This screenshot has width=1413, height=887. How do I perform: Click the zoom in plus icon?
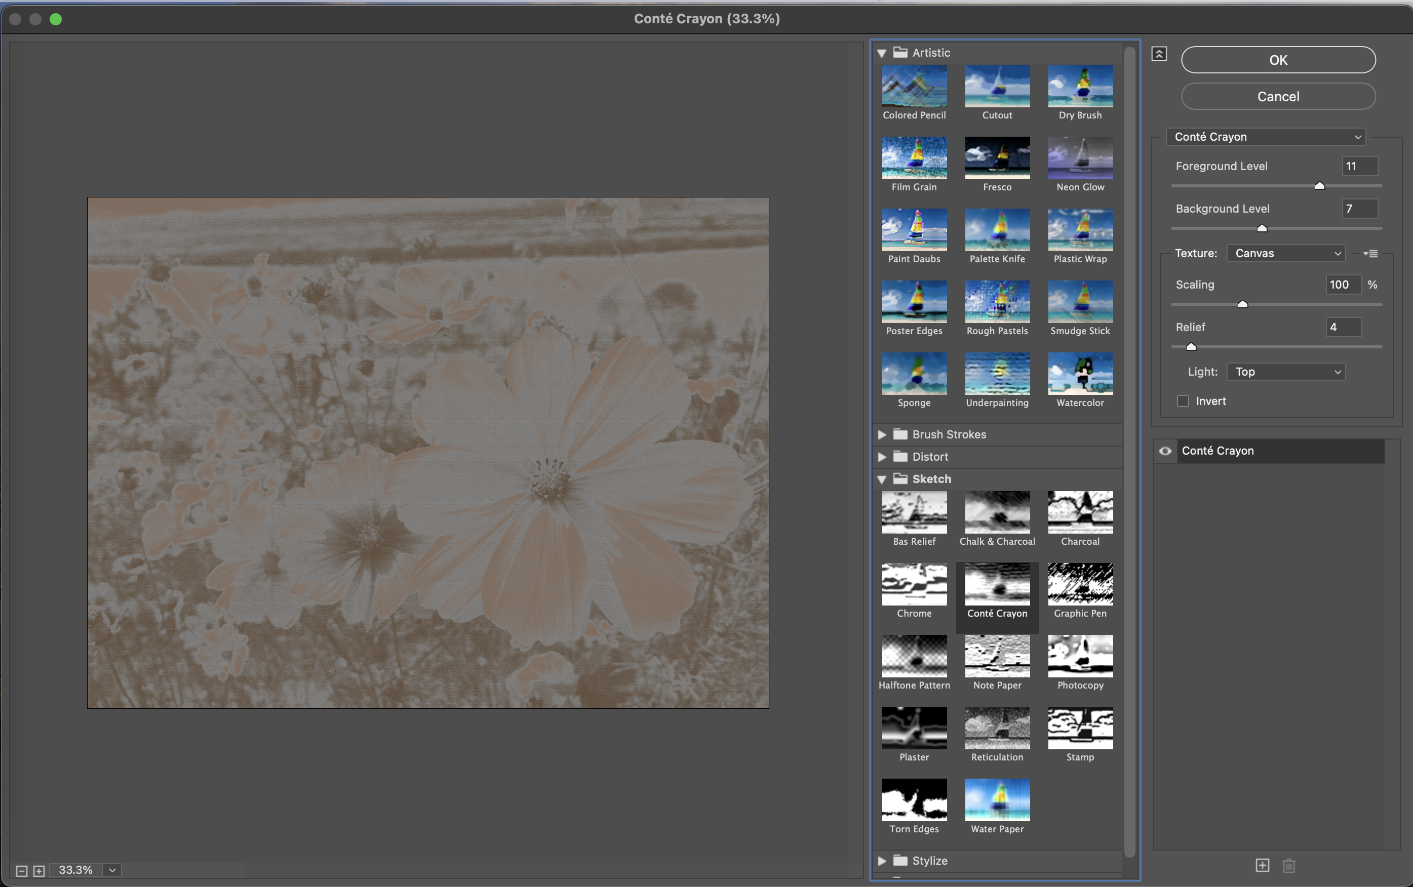(38, 871)
